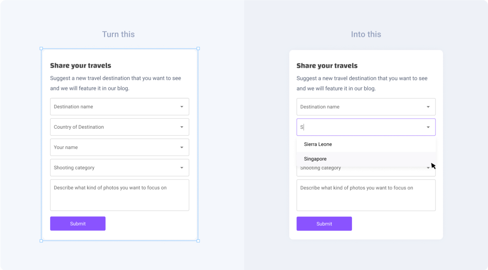Click the top-right selection handle of the selected frame
This screenshot has height=270, width=488.
[198, 49]
